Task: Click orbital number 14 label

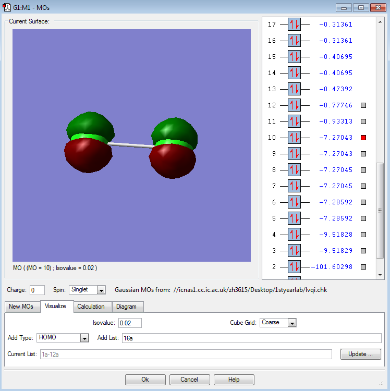Action: click(x=272, y=73)
